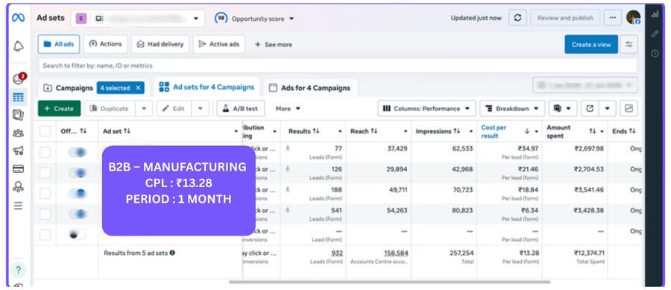Viewport: 671px width, 290px height.
Task: Open the chart view icon button
Action: [x=629, y=109]
